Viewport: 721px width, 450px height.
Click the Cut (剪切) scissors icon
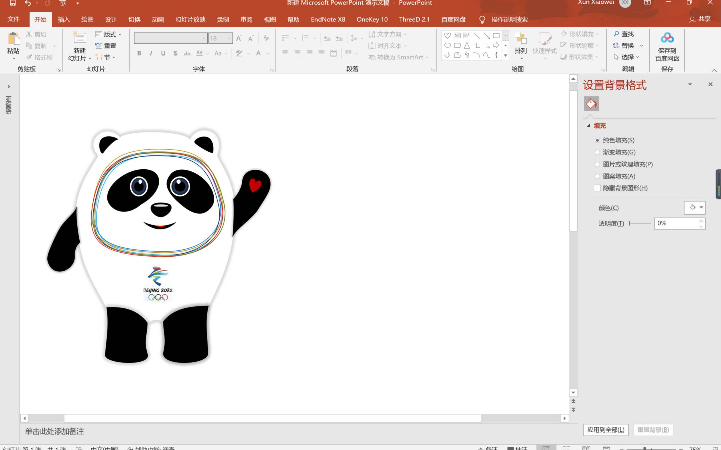tap(29, 34)
